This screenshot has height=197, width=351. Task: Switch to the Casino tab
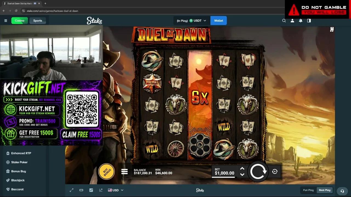19,21
